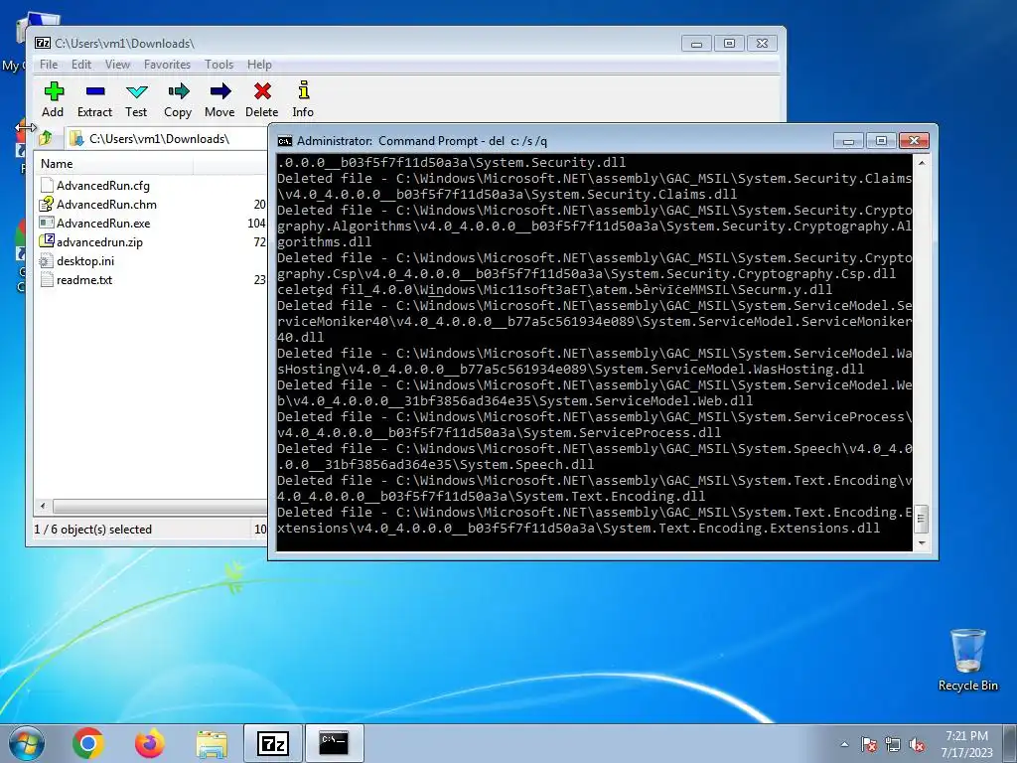Open the Tools menu in 7-Zip
The image size is (1017, 763).
218,65
